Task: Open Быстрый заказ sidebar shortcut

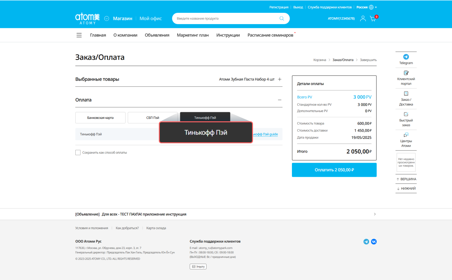Action: (x=406, y=119)
